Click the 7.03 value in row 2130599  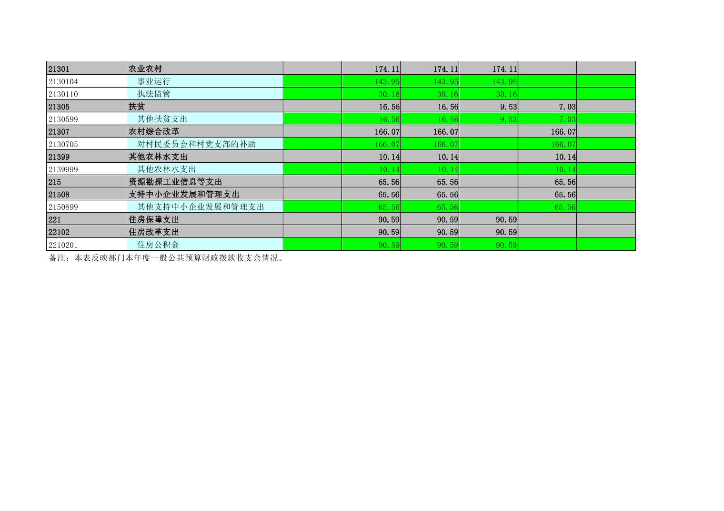[x=567, y=119]
